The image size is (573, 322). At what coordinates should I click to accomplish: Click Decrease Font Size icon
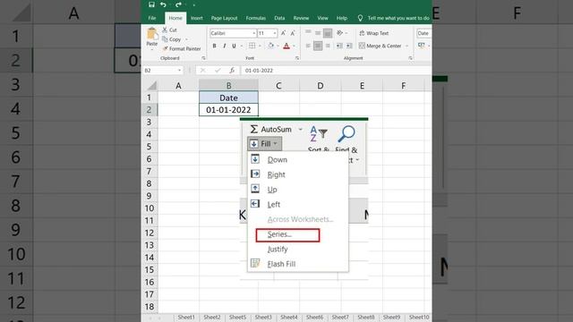(293, 33)
